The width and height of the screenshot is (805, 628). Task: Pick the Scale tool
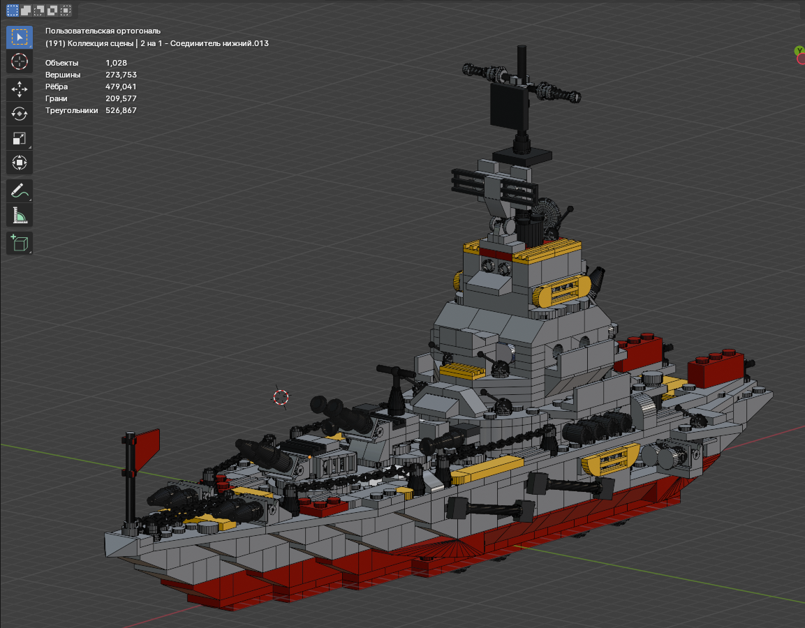[20, 138]
